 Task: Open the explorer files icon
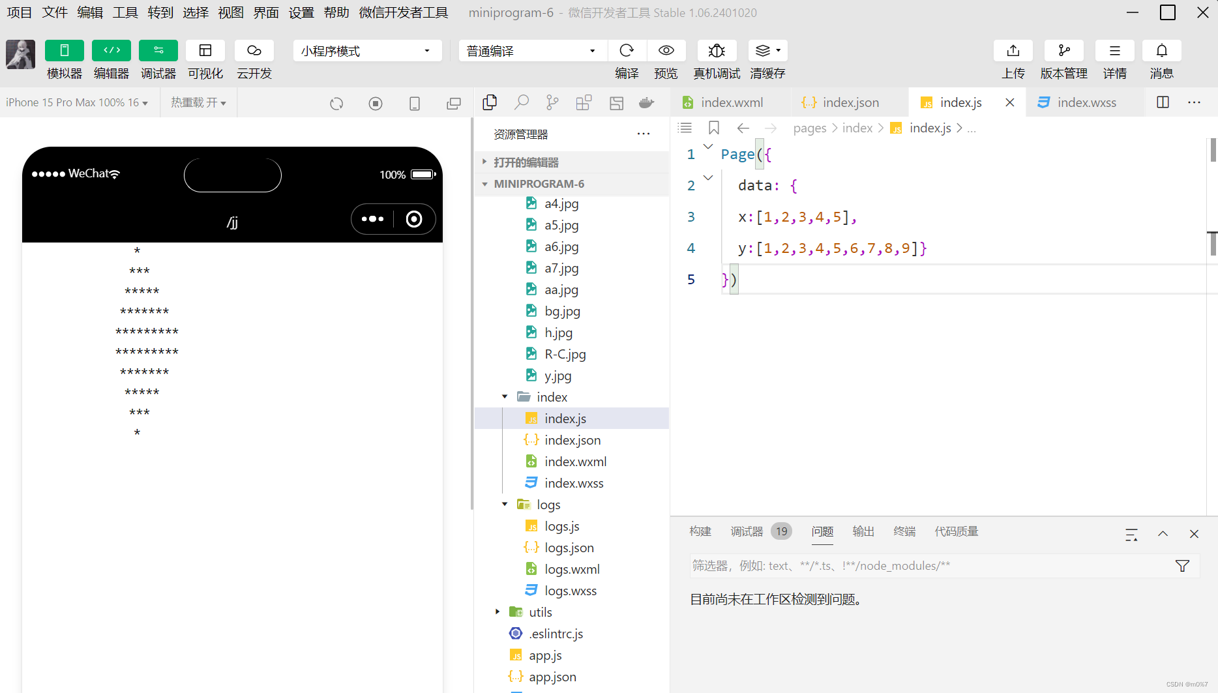[x=490, y=102]
